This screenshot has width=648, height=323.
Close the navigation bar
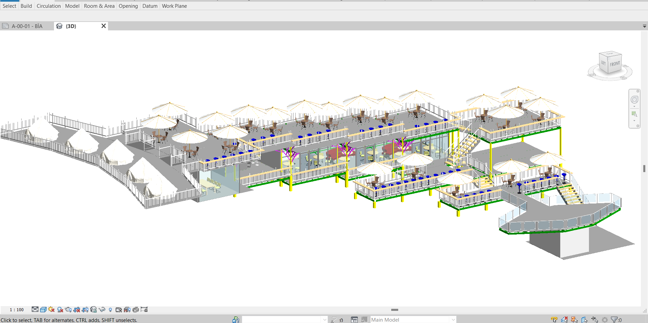638,91
